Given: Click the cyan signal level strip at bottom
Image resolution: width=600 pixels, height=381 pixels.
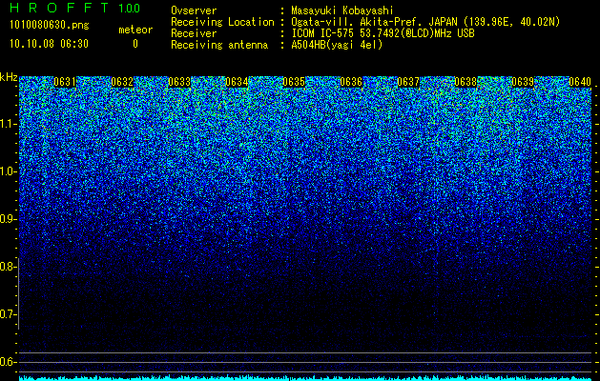Looking at the screenshot, I should coord(305,378).
